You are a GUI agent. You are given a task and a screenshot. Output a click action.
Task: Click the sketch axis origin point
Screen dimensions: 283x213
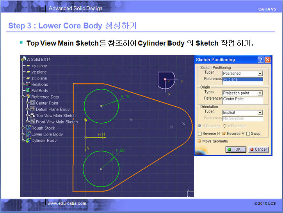(86, 137)
